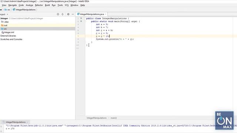The image size is (237, 133).
Task: Select the .idea folder in project tree
Action: pyautogui.click(x=5, y=22)
